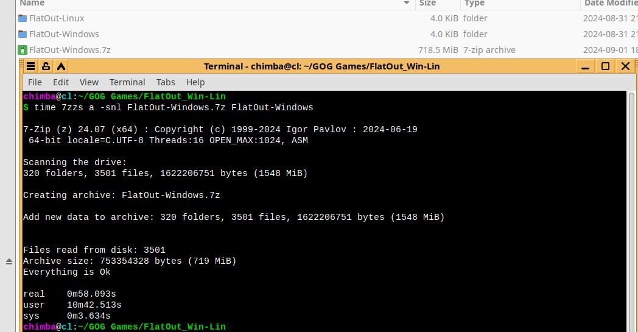Click the 7-Zip copyright version line
The width and height of the screenshot is (638, 332).
tap(220, 130)
